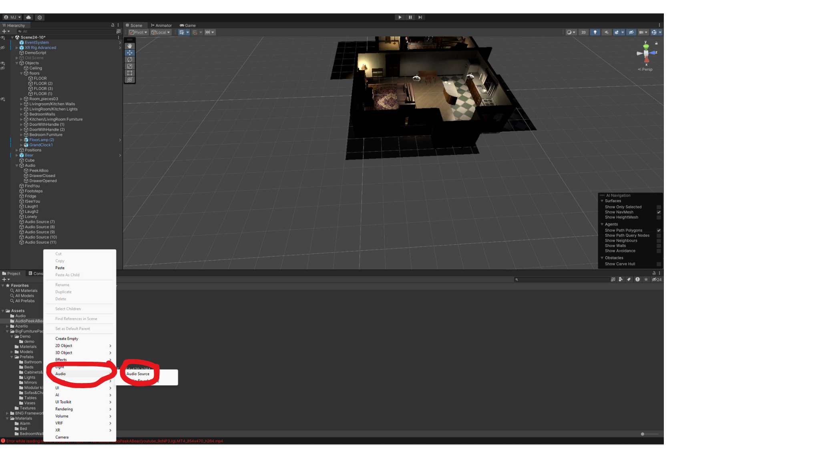Viewport: 820px width, 461px height.
Task: Select the Rotate tool
Action: (x=130, y=60)
